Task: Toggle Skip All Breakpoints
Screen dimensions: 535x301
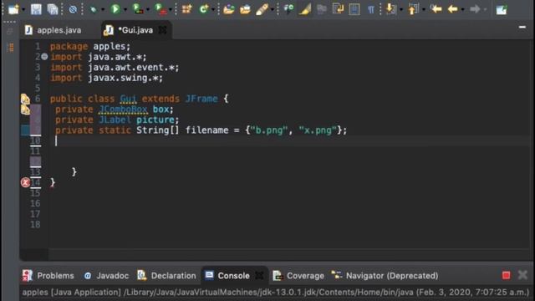Action: [x=73, y=9]
